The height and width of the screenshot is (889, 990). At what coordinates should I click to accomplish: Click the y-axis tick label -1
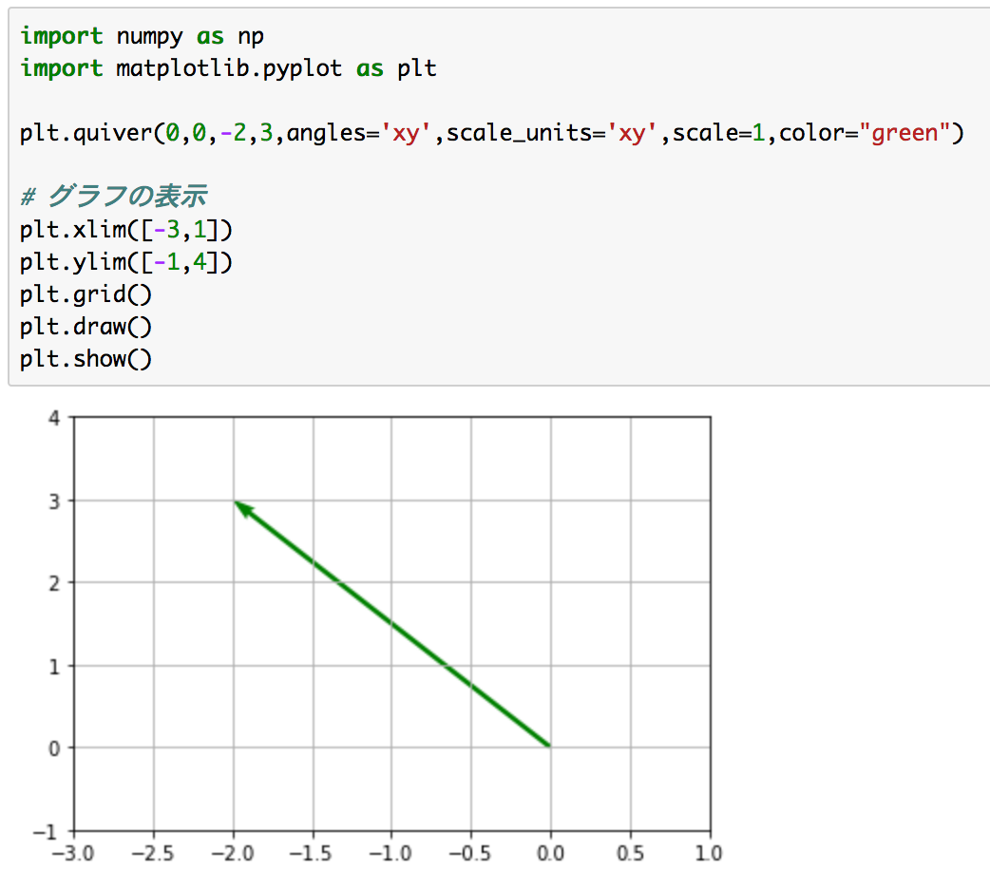point(47,832)
